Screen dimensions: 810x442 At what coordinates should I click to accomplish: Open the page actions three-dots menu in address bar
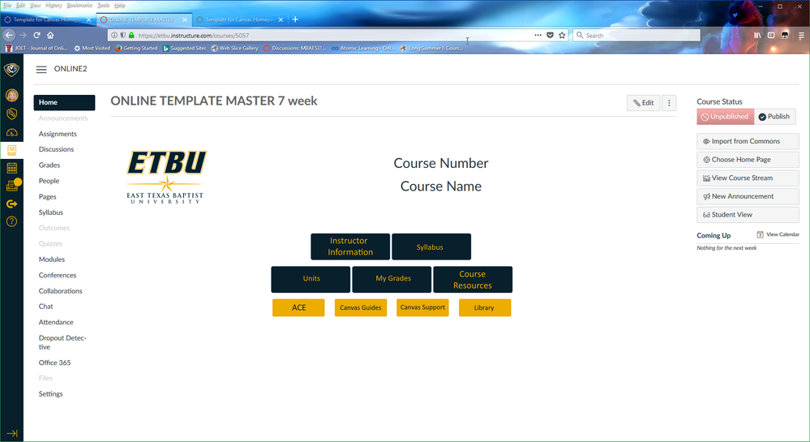coord(538,35)
